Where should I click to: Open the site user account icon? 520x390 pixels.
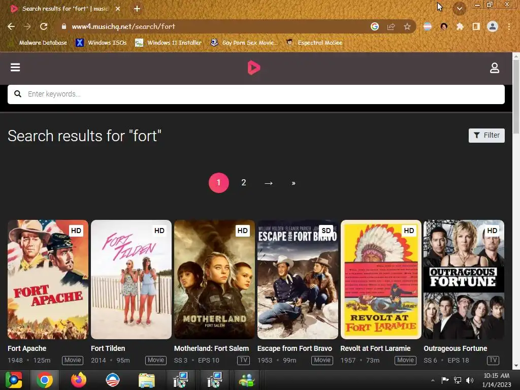point(495,68)
